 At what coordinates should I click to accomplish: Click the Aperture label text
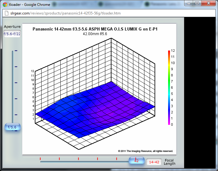tap(12, 26)
